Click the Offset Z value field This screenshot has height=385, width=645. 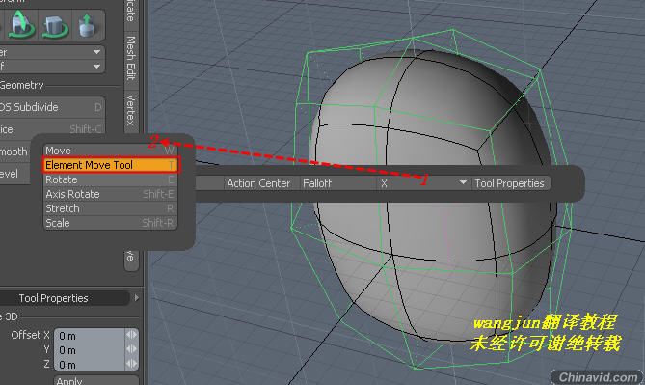tap(90, 365)
